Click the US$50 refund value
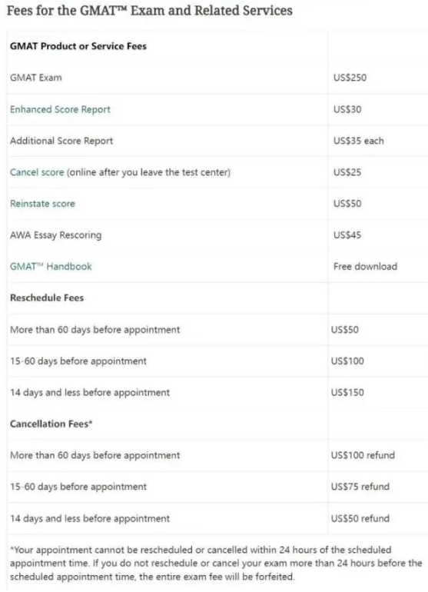The width and height of the screenshot is (428, 592). pyautogui.click(x=360, y=518)
